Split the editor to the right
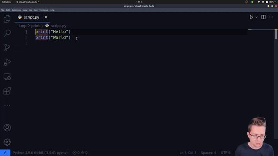278x156 pixels. click(263, 17)
